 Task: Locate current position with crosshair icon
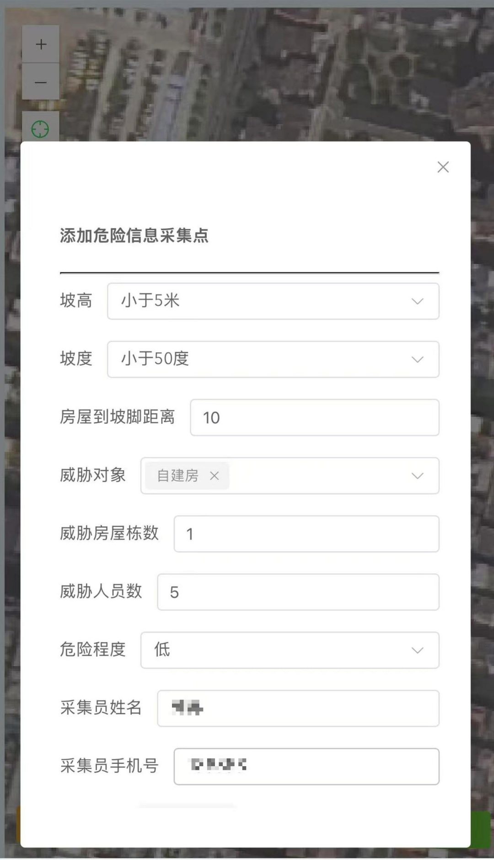pos(40,129)
